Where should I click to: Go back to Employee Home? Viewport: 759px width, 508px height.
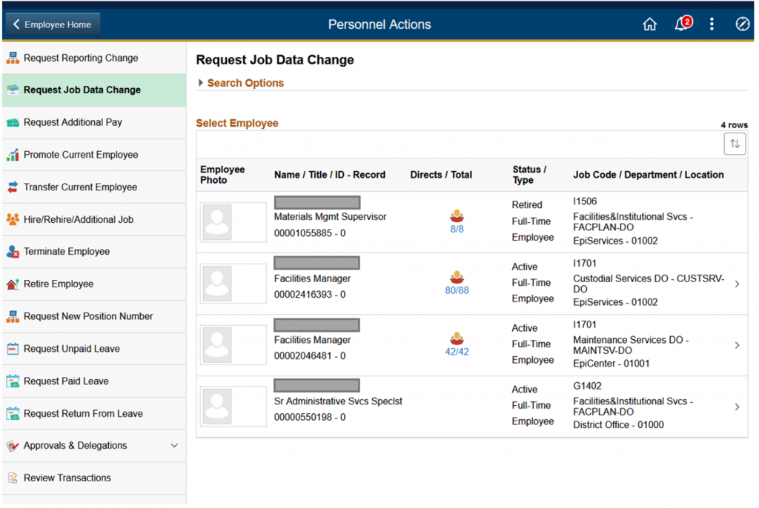pos(53,24)
